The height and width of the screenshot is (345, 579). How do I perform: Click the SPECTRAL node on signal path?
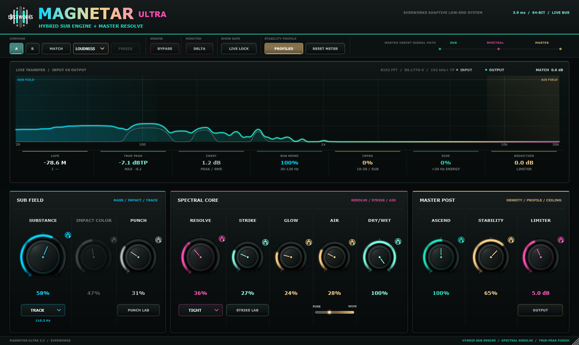(x=499, y=49)
